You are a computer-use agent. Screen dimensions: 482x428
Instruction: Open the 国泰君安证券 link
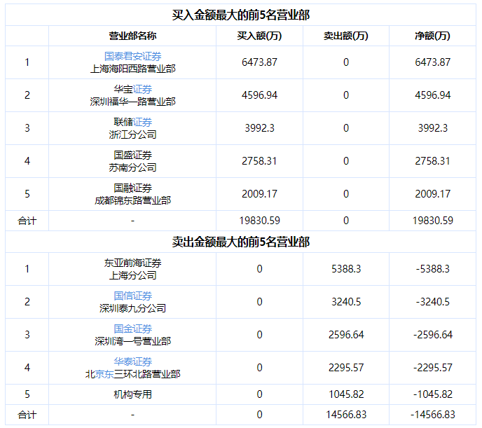[133, 56]
